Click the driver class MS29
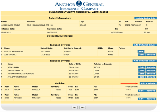160x112 pixels. [x=110, y=51]
